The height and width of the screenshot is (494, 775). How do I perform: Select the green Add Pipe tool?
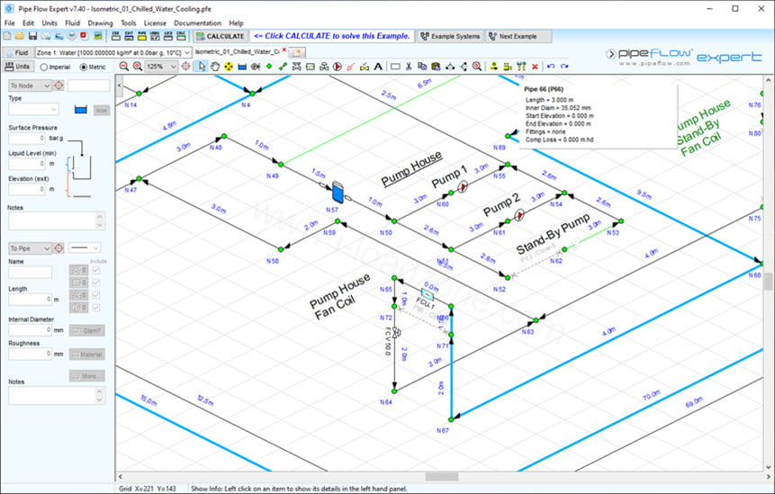[x=283, y=67]
